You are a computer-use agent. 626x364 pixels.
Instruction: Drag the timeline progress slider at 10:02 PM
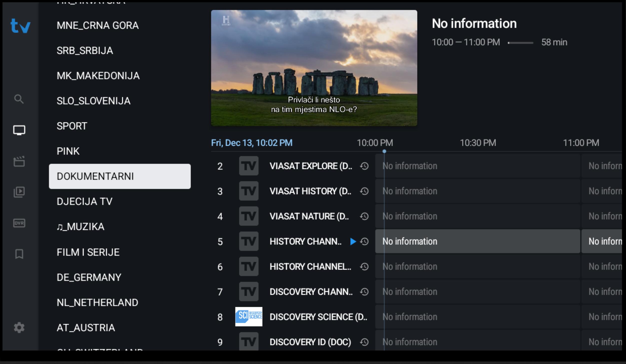384,151
